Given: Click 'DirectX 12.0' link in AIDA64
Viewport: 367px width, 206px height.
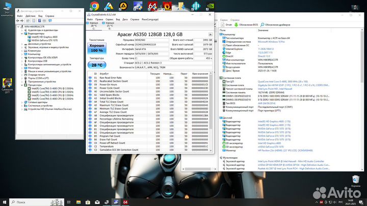Looking at the screenshot, I should [x=264, y=56].
